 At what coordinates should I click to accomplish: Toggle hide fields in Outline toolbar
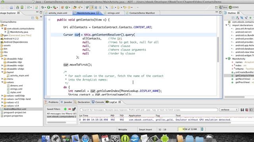[x=242, y=18]
